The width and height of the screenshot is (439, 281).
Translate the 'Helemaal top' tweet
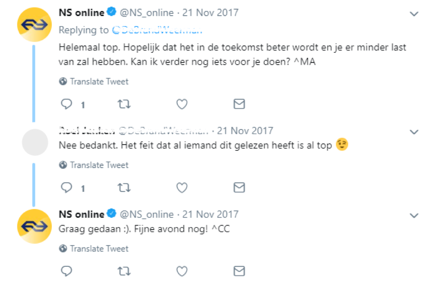99,82
